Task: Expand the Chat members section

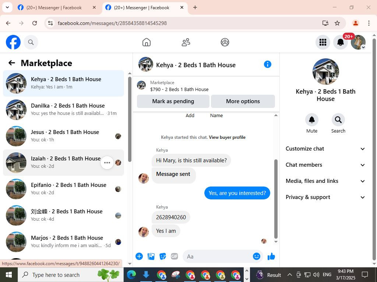Action: coord(325,165)
